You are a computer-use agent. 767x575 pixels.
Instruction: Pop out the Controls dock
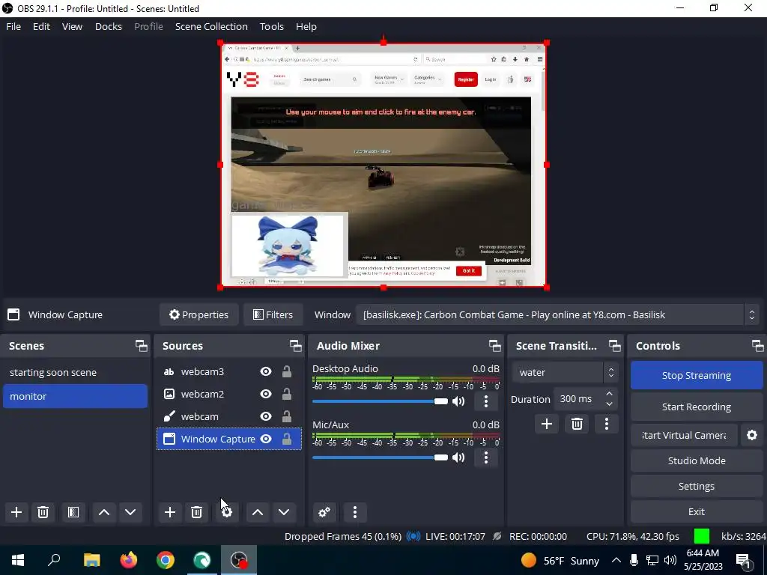pyautogui.click(x=758, y=346)
